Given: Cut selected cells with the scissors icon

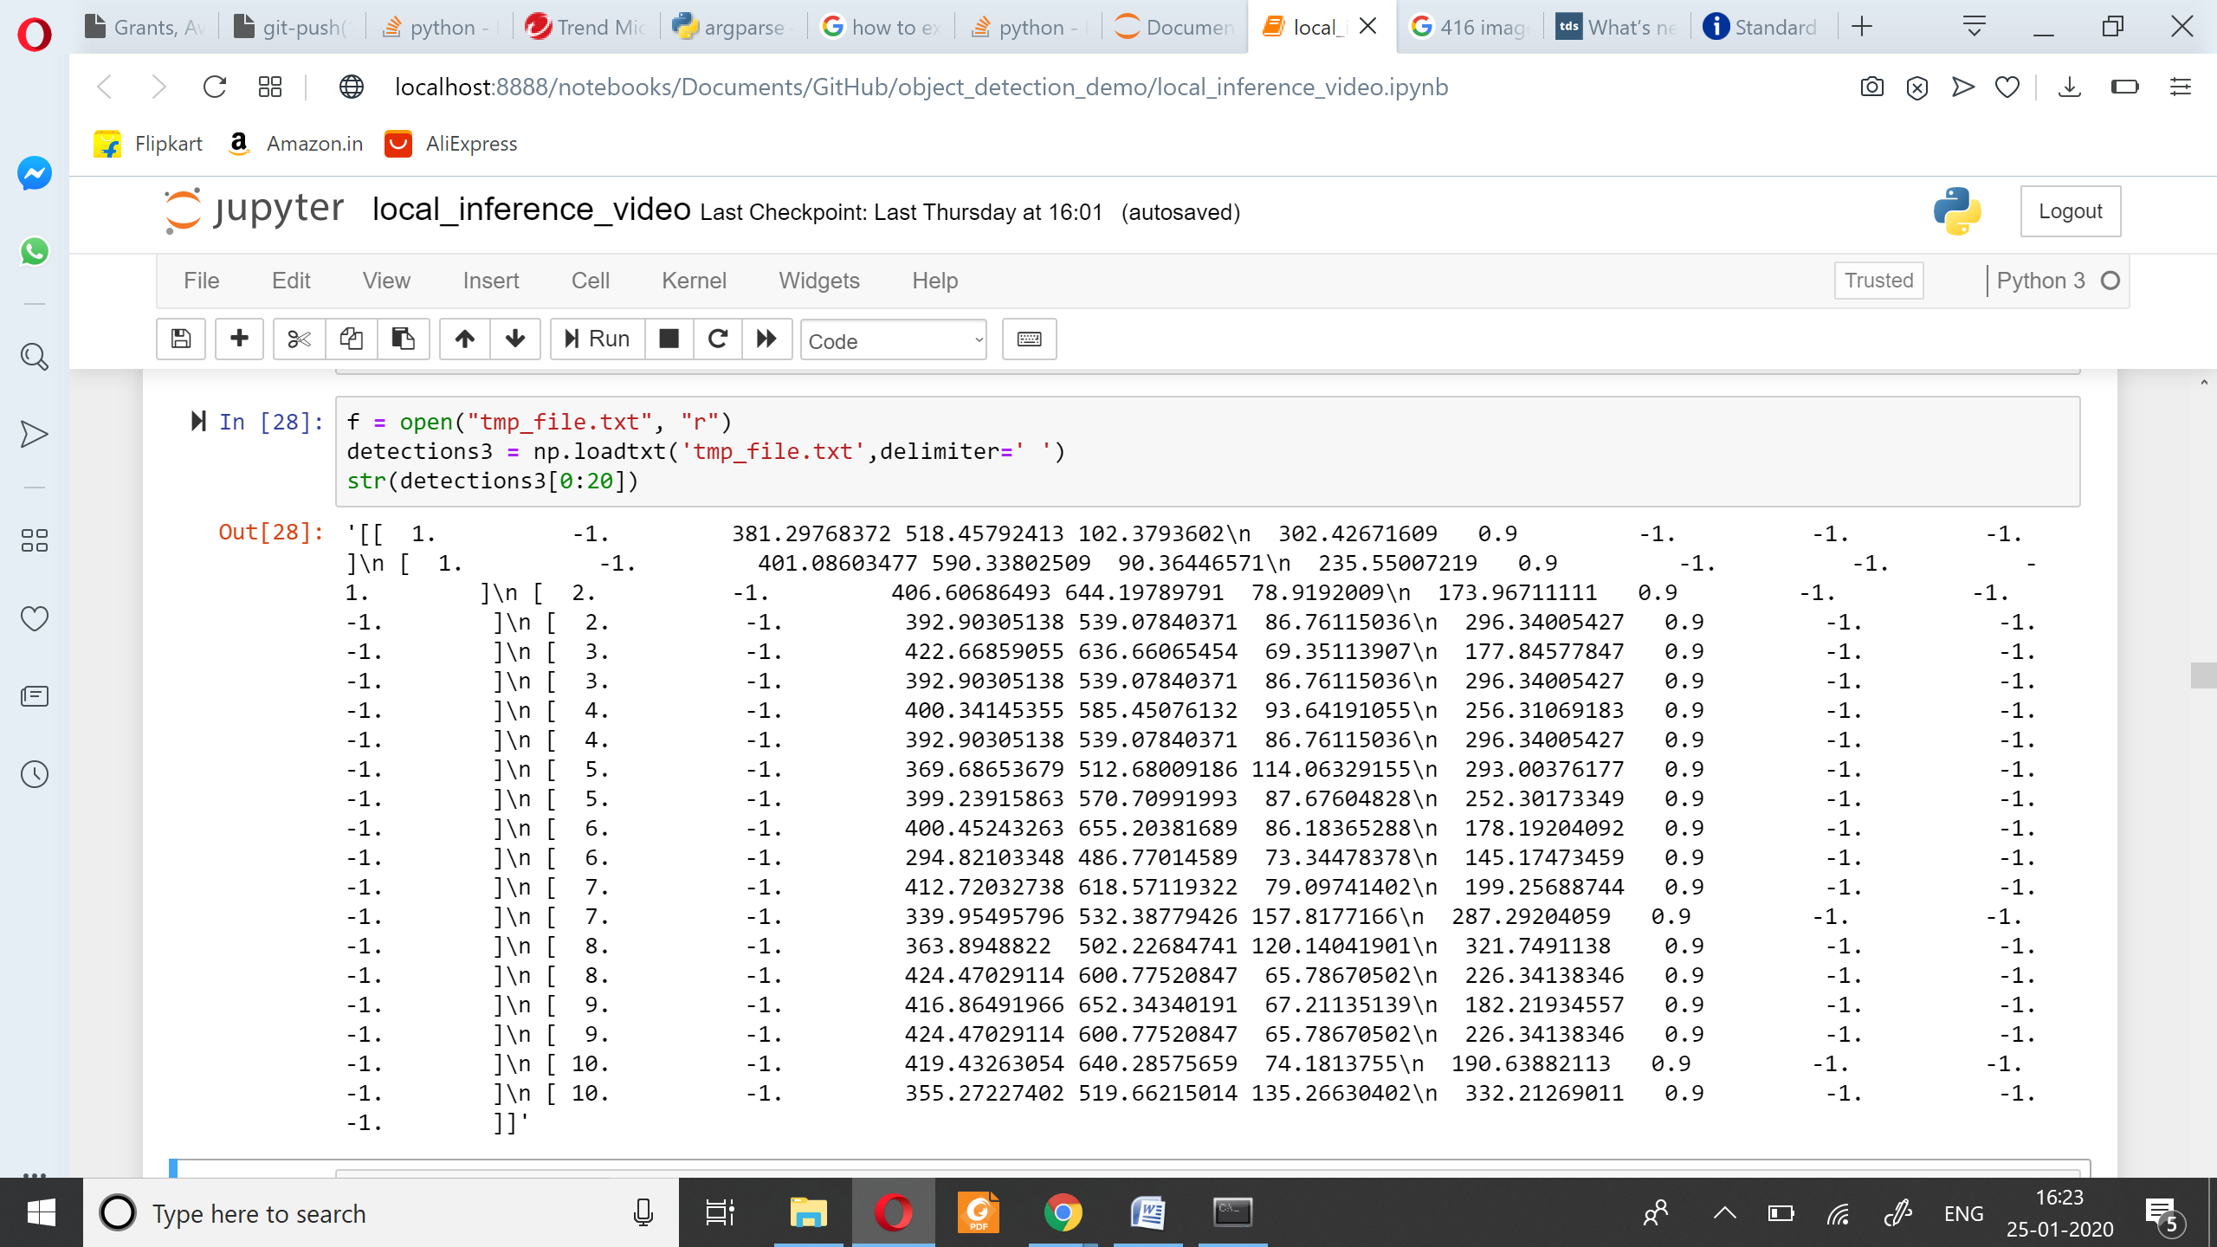Looking at the screenshot, I should [x=298, y=339].
